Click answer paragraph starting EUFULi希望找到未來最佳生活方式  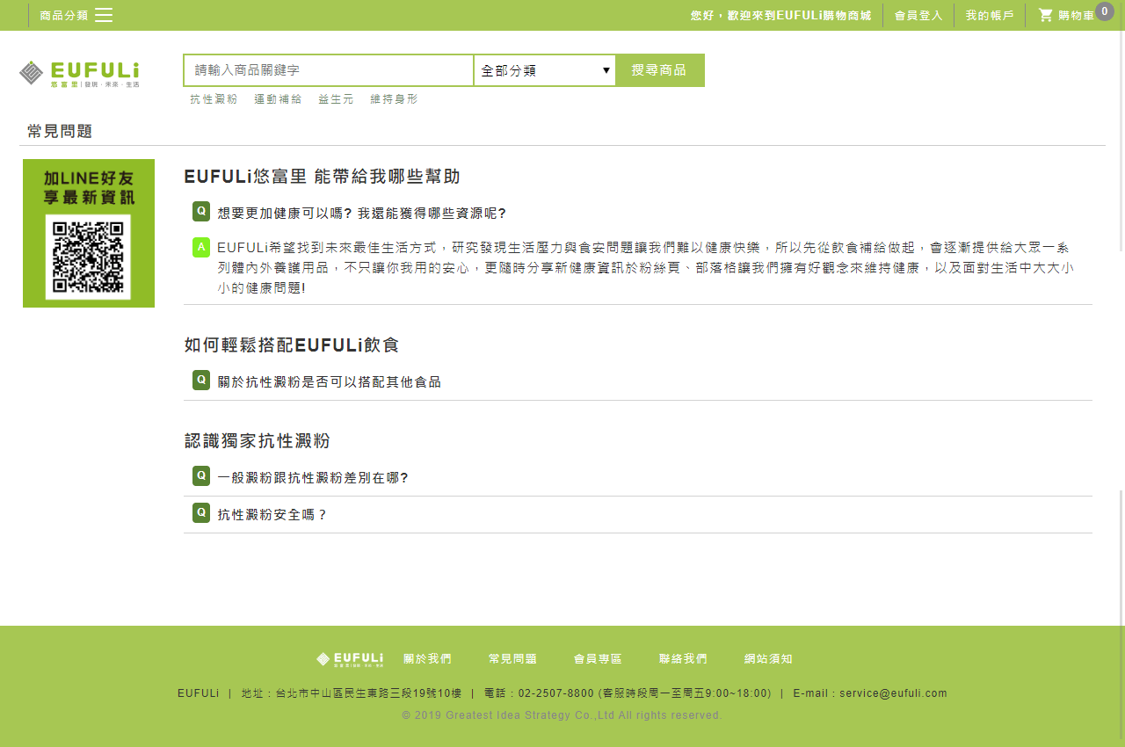click(645, 267)
